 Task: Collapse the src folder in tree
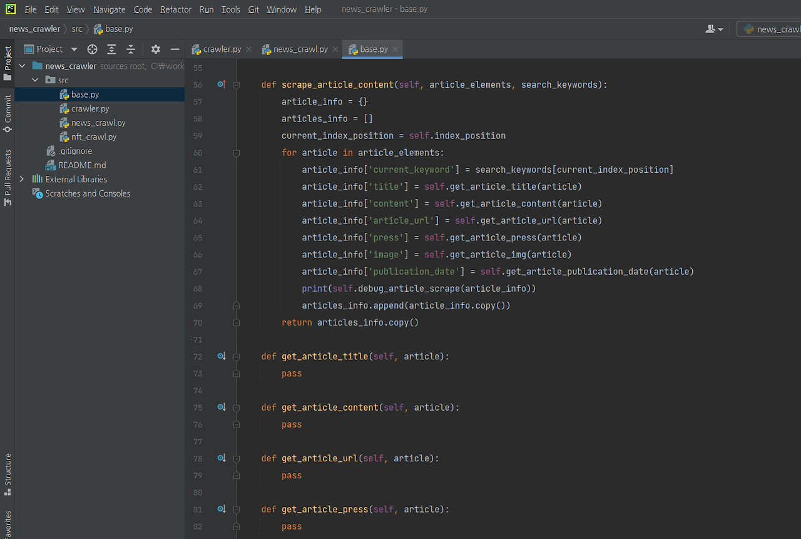[x=35, y=80]
